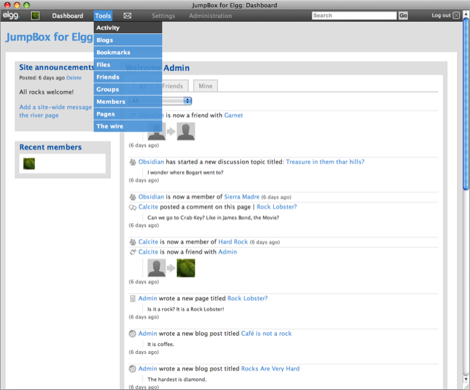Click the Log out X icon
This screenshot has width=470, height=390.
coord(456,16)
